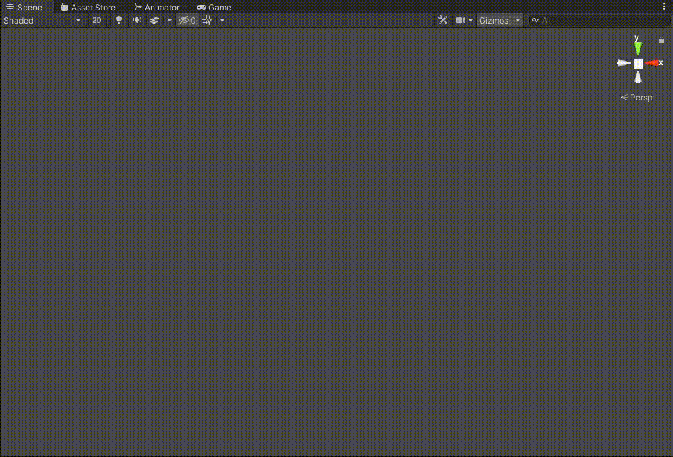The height and width of the screenshot is (457, 673).
Task: Enable the 2D view mode
Action: [x=97, y=20]
